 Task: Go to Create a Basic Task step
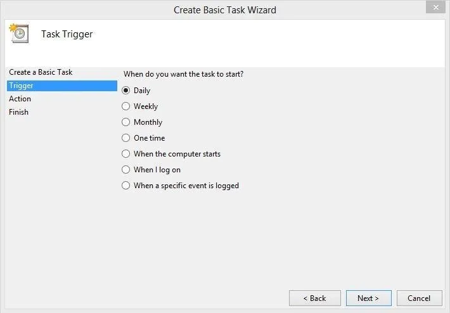pos(41,72)
